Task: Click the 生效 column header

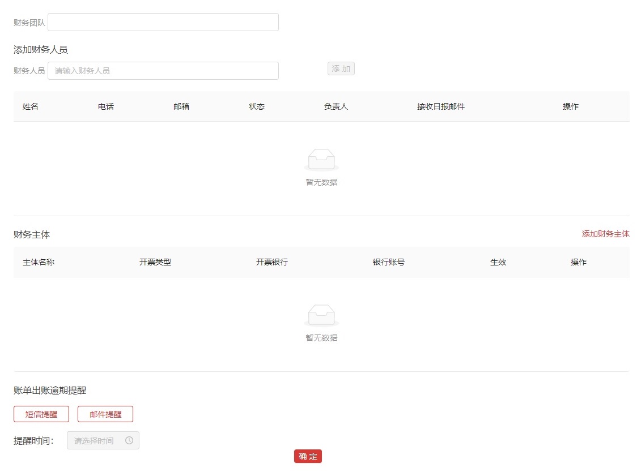Action: coord(498,262)
